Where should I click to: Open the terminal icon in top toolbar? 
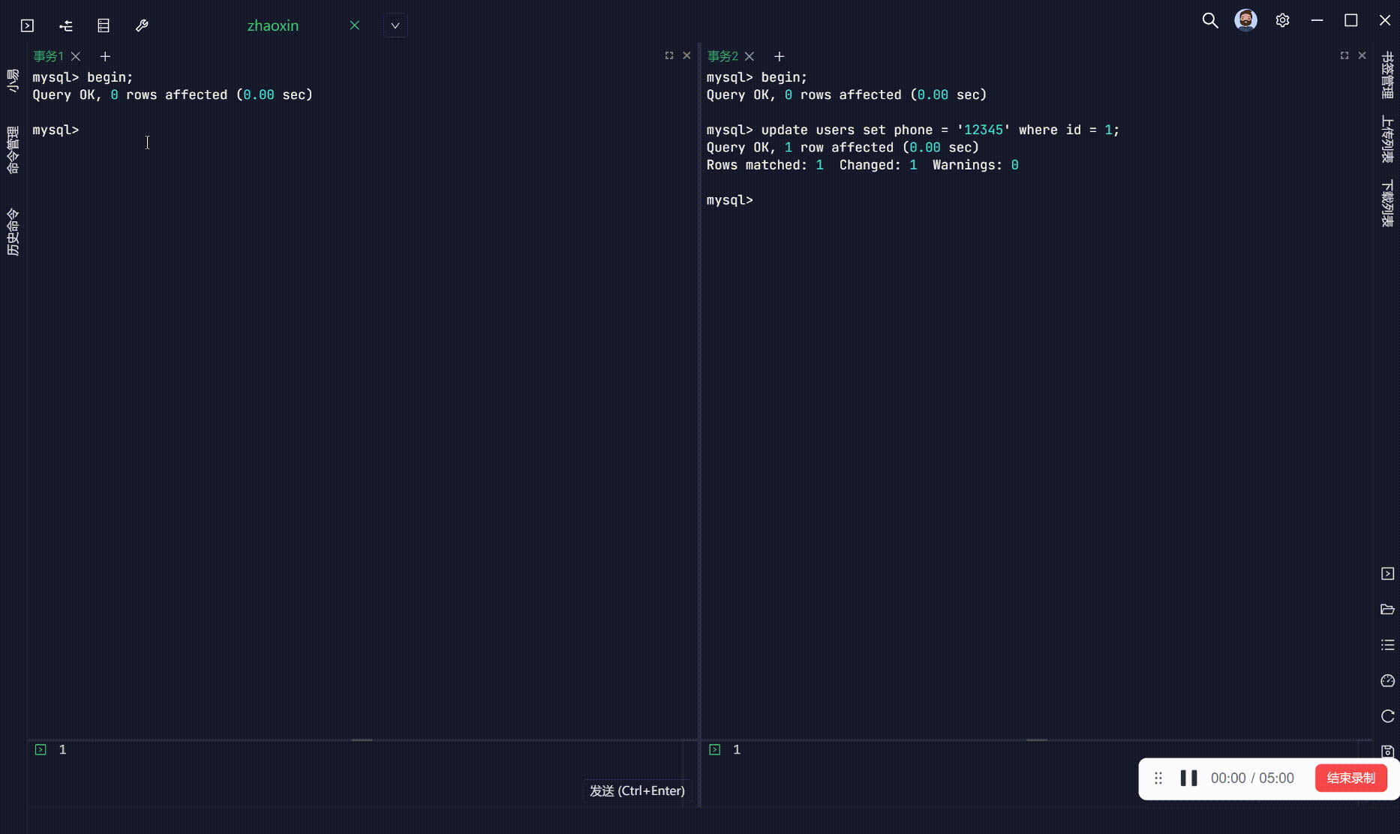[27, 25]
